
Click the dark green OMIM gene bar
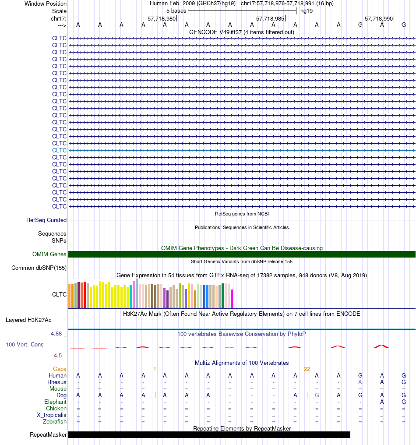(242, 254)
